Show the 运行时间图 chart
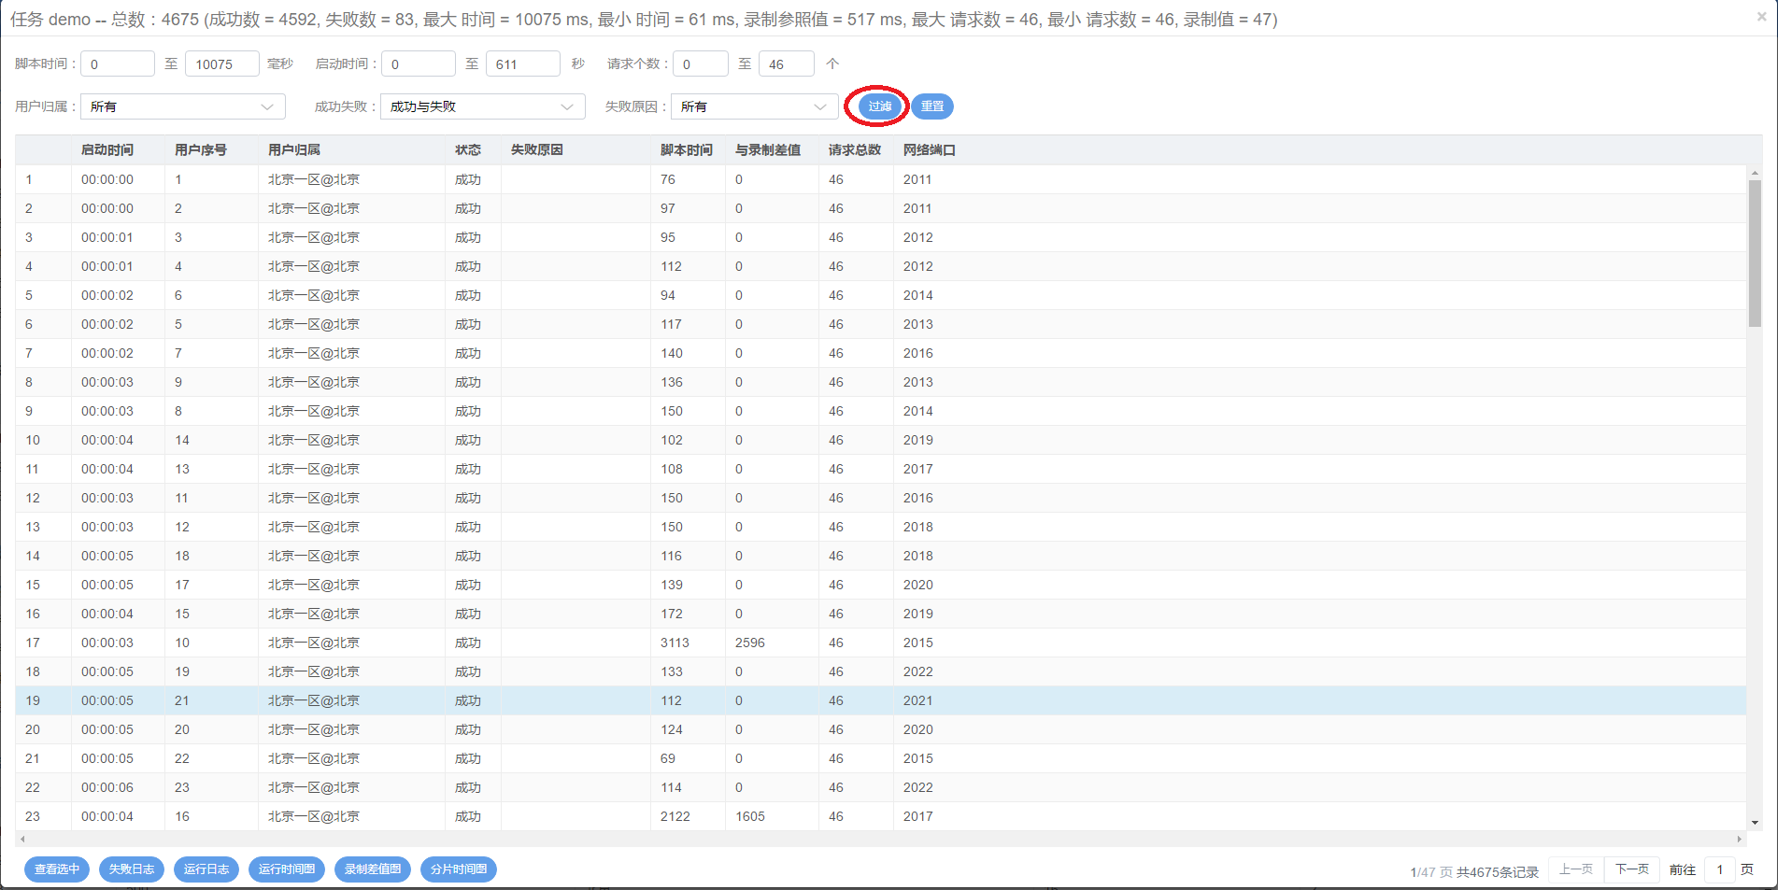1791x890 pixels. coord(287,869)
